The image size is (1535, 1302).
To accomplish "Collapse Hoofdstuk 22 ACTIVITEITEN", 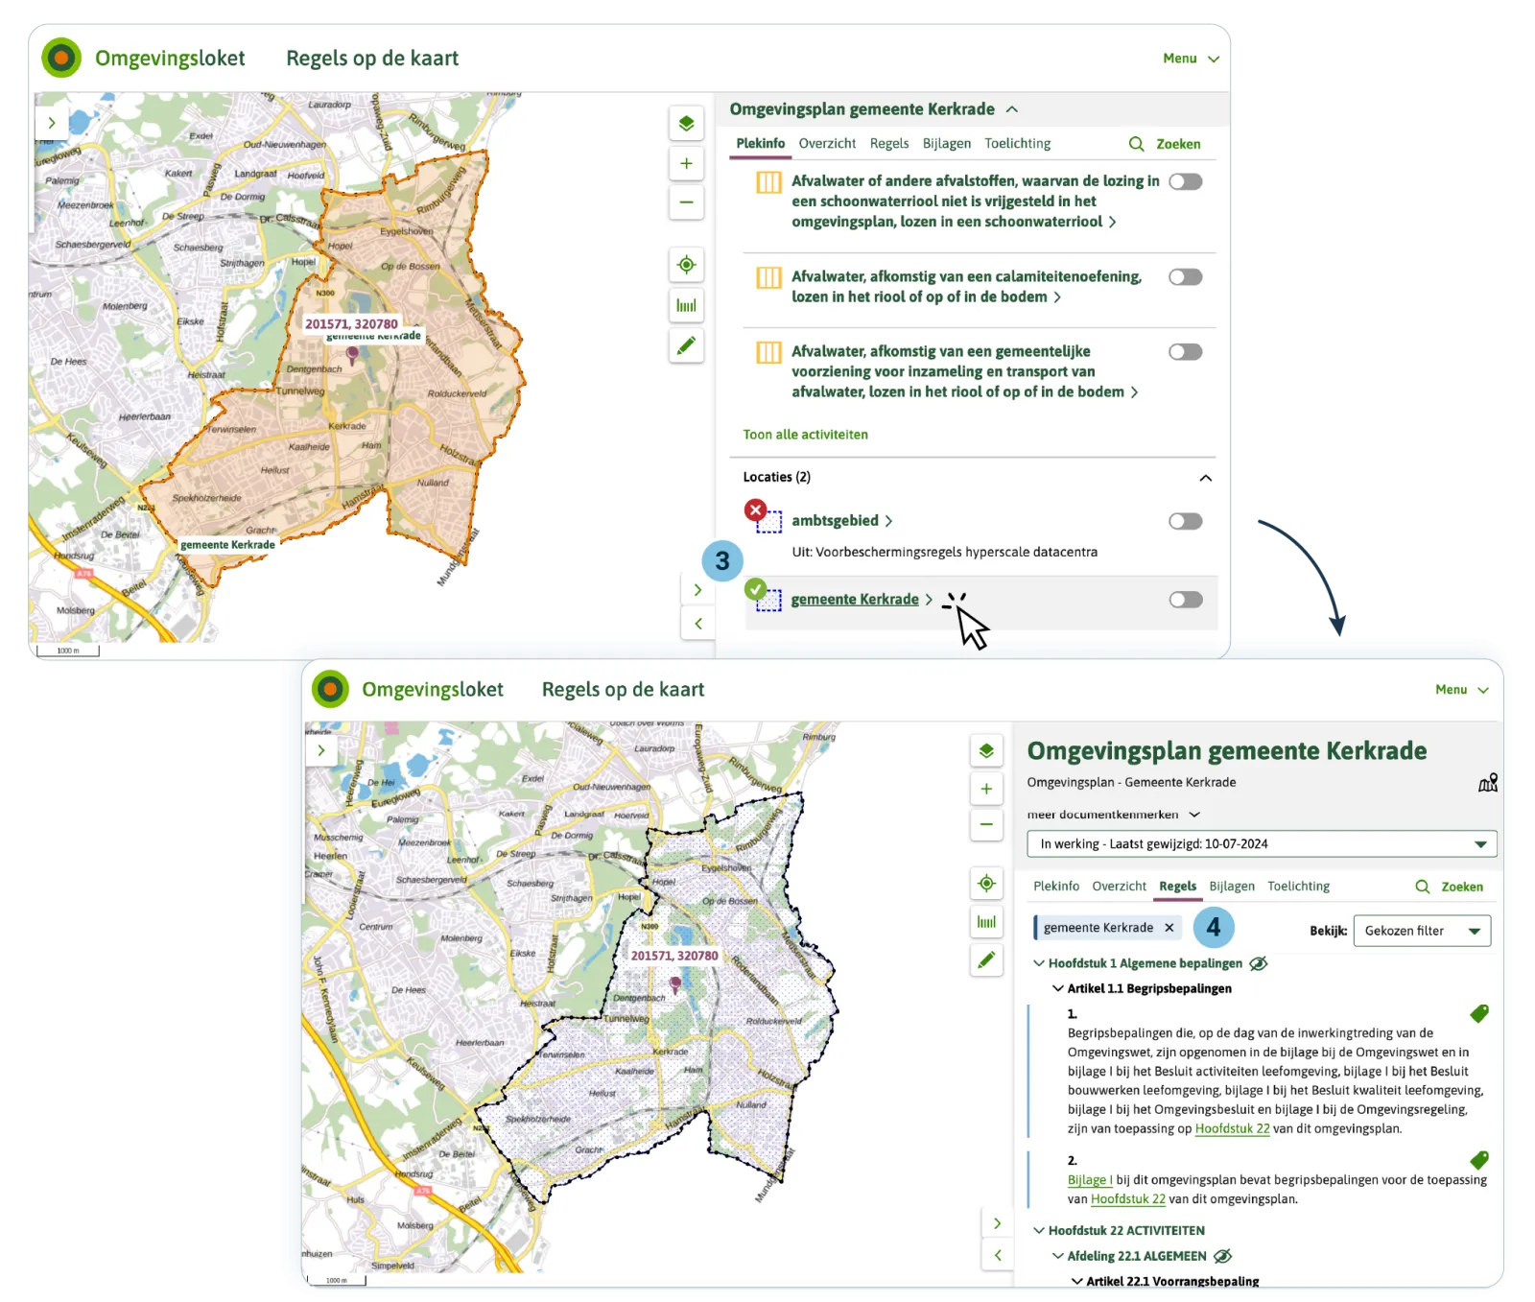I will coord(1039,1230).
